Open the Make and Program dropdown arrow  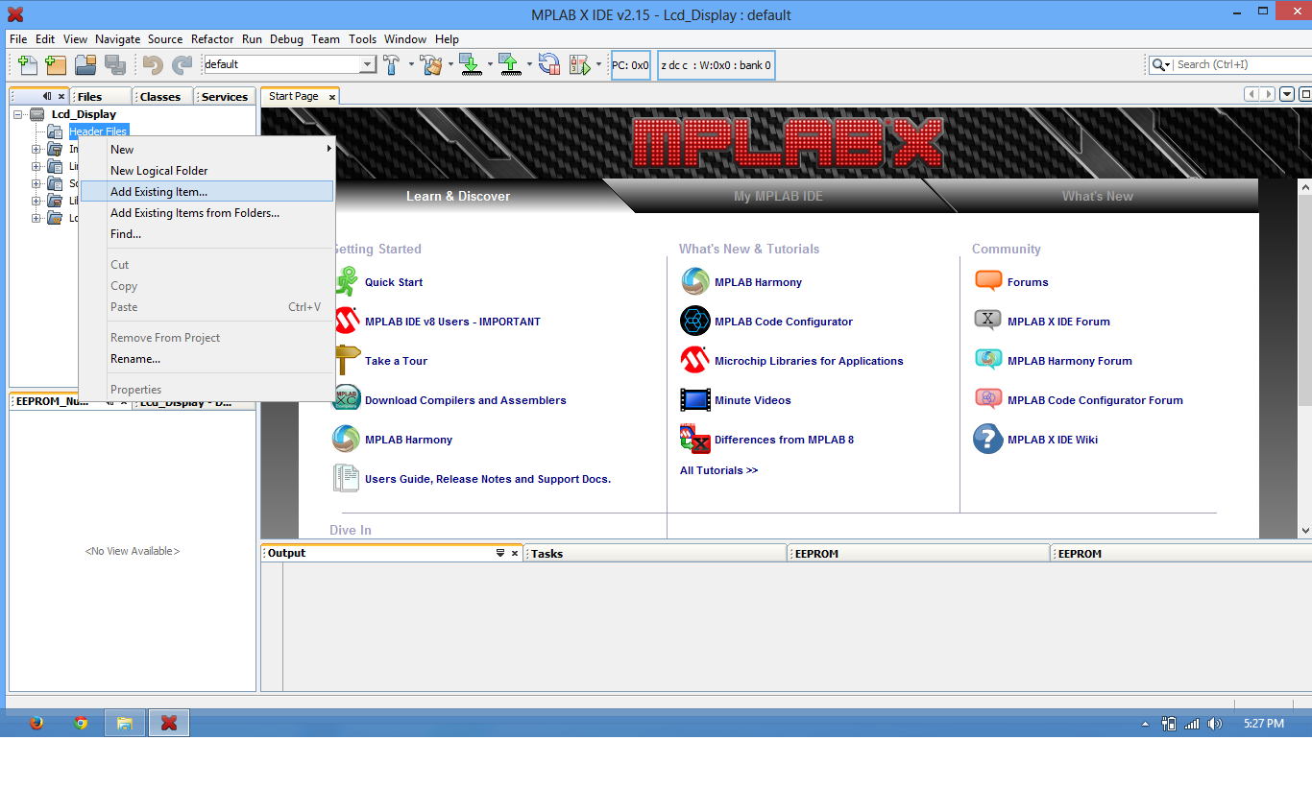click(x=489, y=64)
